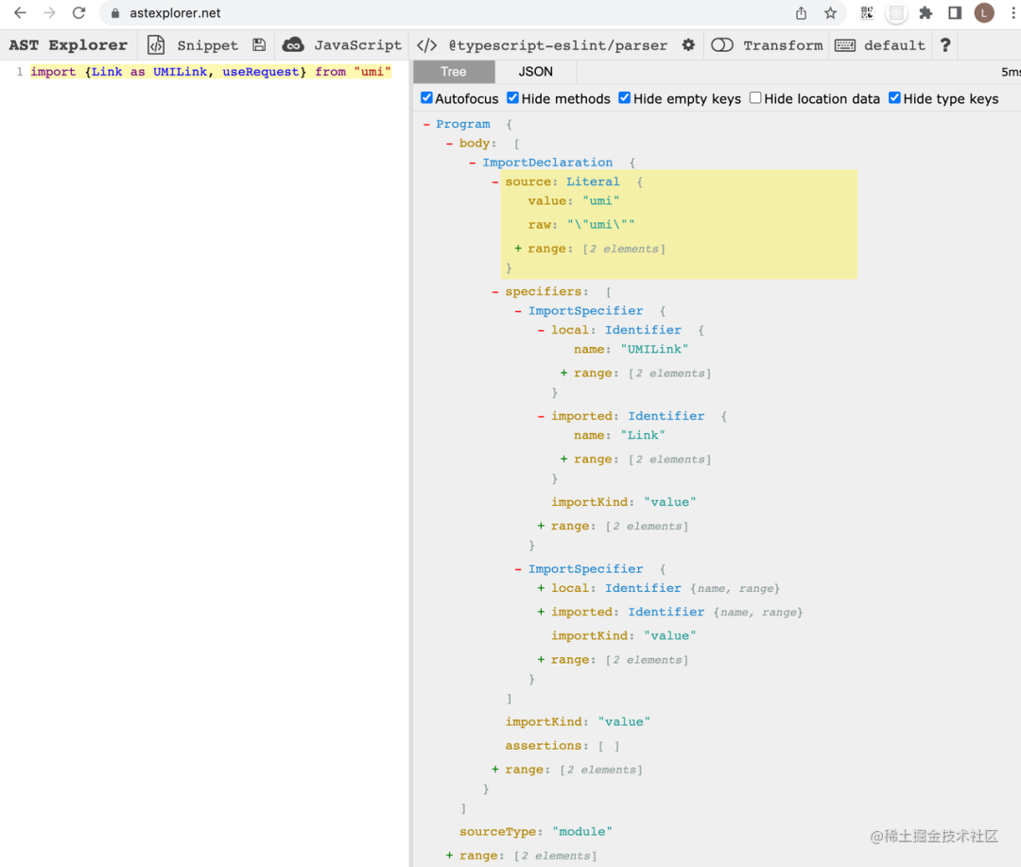Click the browser forward arrow

(49, 13)
